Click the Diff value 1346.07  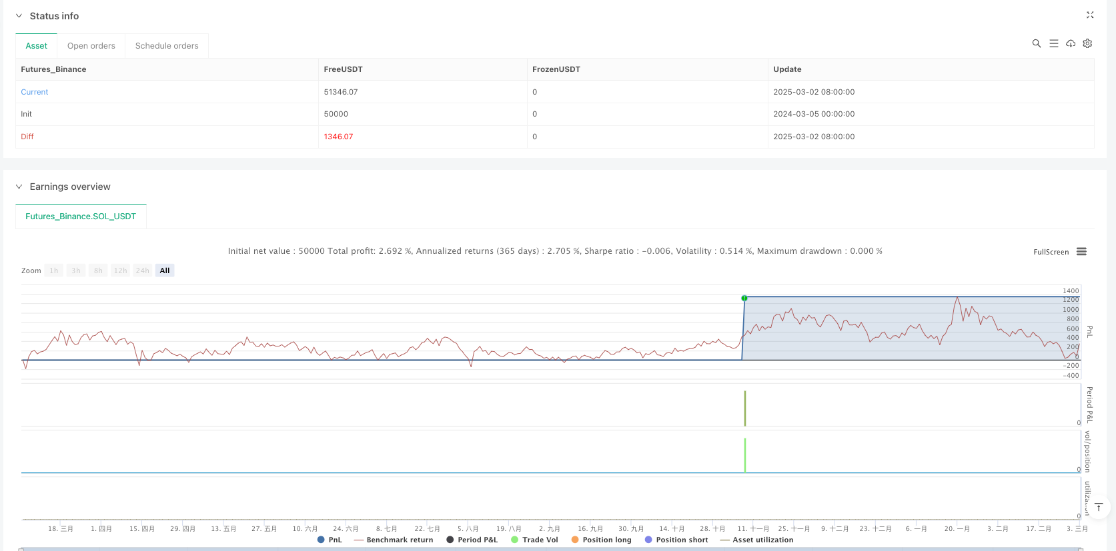coord(338,137)
